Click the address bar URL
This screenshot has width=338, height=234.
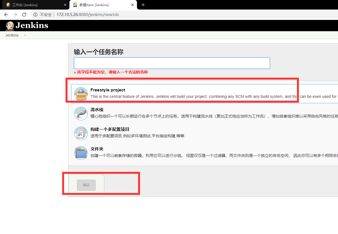88,15
